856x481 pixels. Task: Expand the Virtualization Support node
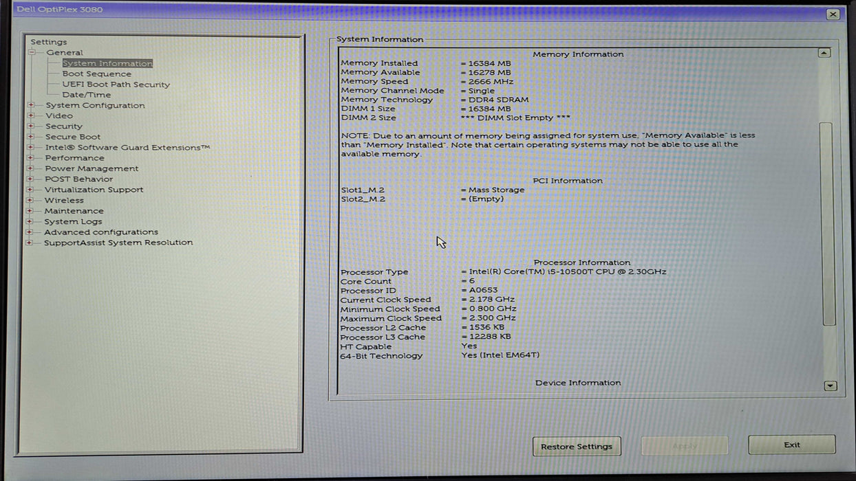point(30,190)
